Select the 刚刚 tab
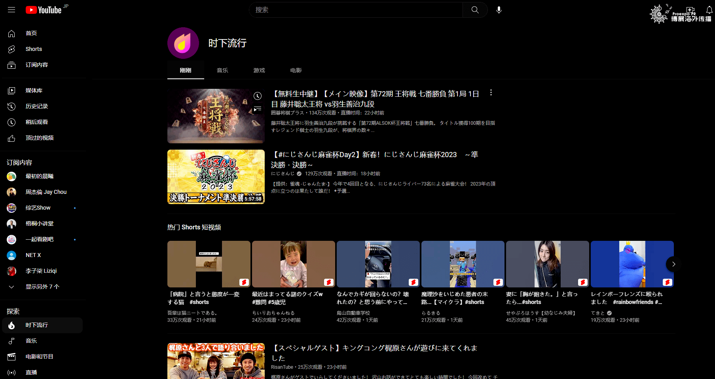The image size is (715, 379). click(186, 70)
